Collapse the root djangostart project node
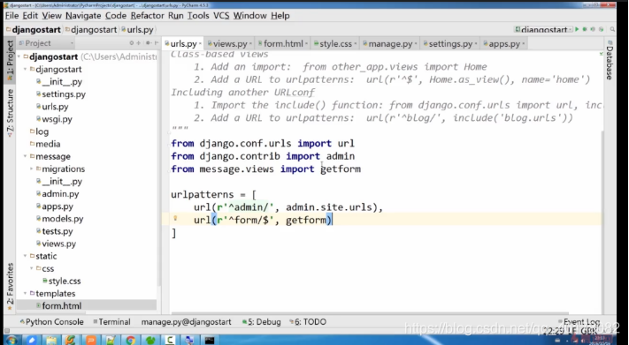This screenshot has width=629, height=345. click(19, 56)
